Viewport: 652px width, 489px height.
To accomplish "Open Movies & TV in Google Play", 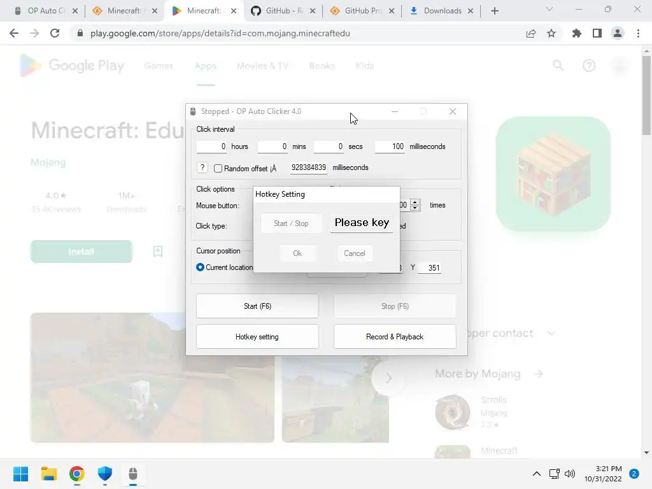I will tap(262, 66).
